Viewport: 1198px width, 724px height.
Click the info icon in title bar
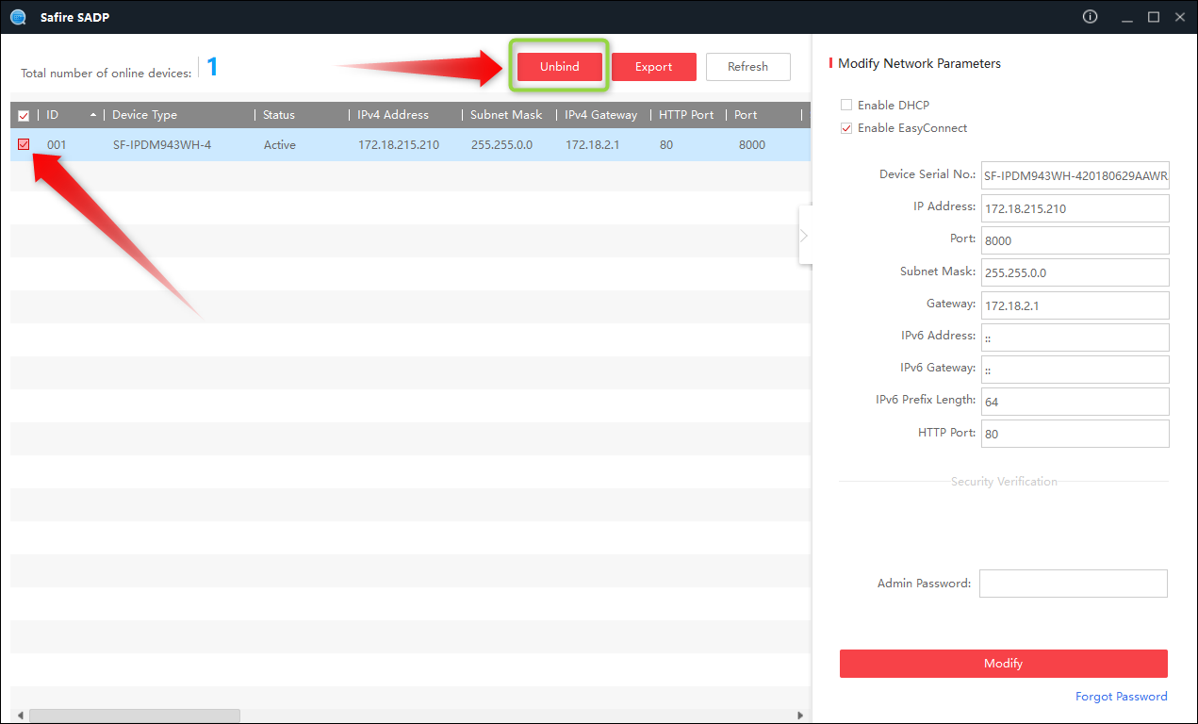pyautogui.click(x=1091, y=17)
